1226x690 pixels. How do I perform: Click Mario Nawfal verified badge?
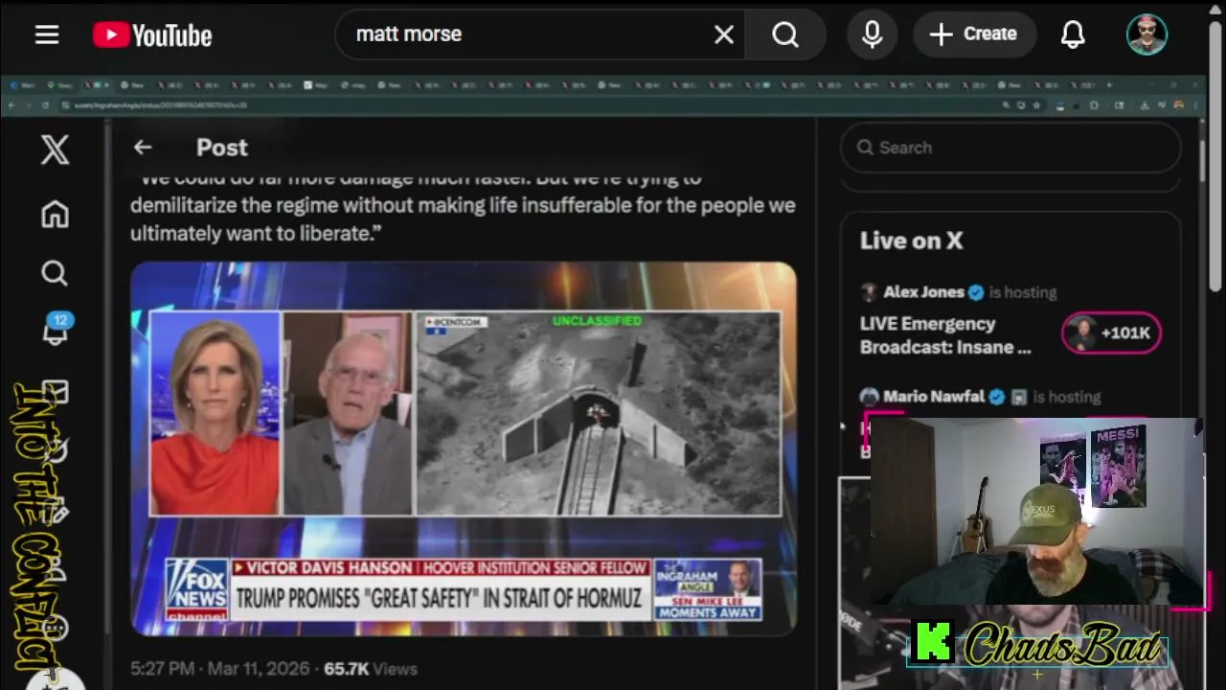(996, 396)
